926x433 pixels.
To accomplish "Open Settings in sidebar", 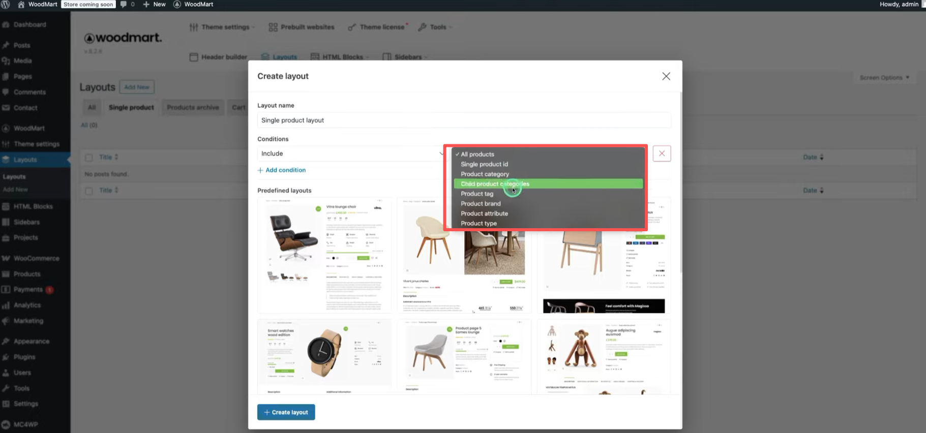I will coord(26,404).
